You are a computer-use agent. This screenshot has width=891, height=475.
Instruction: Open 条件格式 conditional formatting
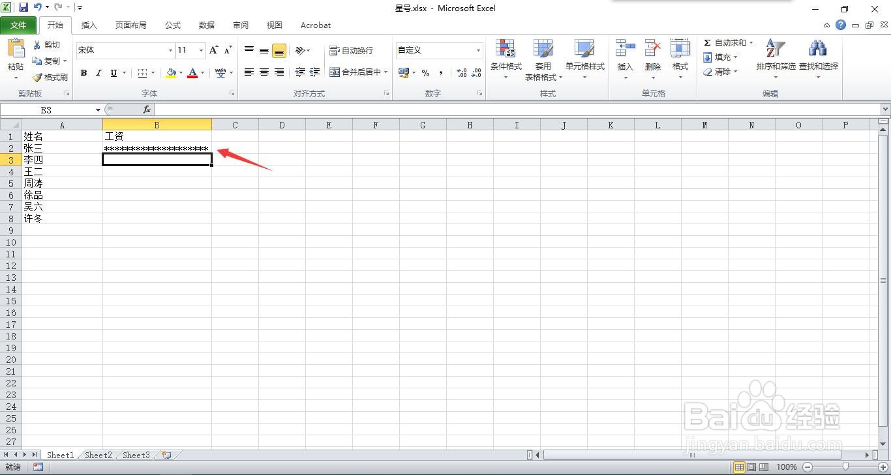coord(506,59)
